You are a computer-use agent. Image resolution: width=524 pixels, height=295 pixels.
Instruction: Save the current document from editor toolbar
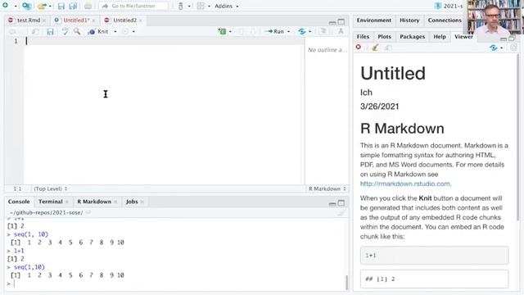click(50, 31)
